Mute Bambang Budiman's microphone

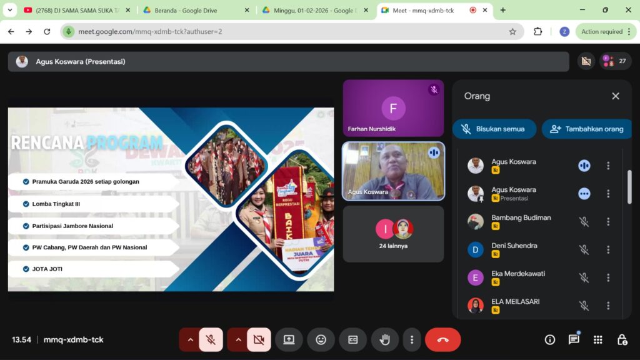coord(584,222)
